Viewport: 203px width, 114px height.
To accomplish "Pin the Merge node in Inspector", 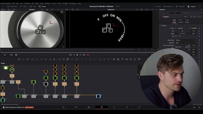I will click(x=194, y=17).
